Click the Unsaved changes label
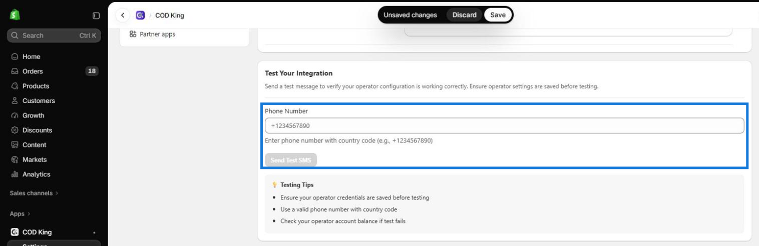The image size is (759, 246). (x=410, y=15)
